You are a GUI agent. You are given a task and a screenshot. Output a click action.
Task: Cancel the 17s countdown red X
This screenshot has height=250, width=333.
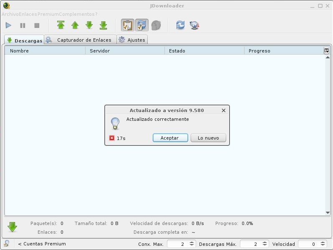click(112, 138)
